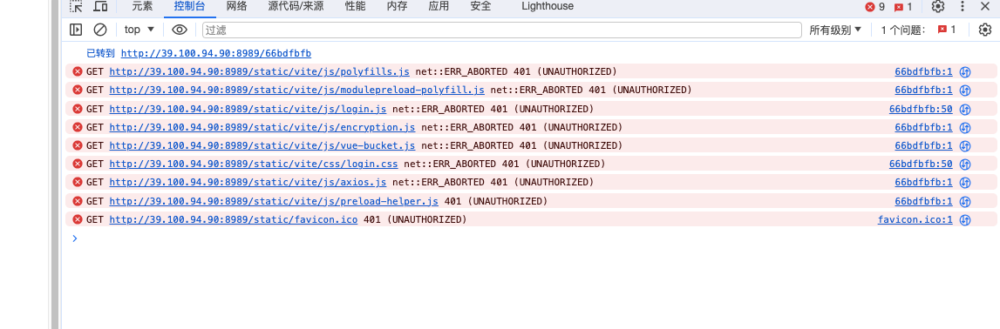Open the 所有级别 log level dropdown

pos(835,30)
